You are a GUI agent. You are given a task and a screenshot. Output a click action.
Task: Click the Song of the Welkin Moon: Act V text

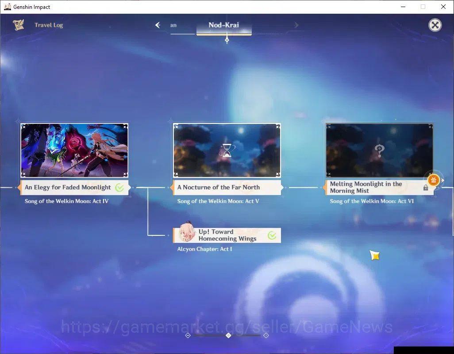[218, 201]
